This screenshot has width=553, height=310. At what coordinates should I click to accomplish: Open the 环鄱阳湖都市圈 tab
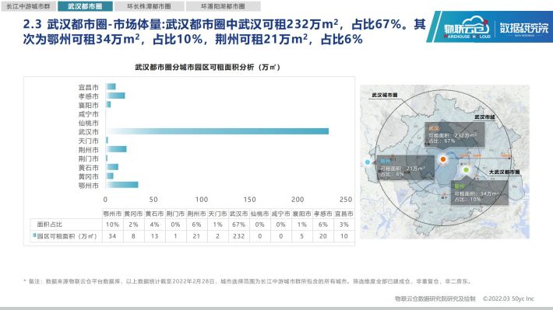[223, 6]
